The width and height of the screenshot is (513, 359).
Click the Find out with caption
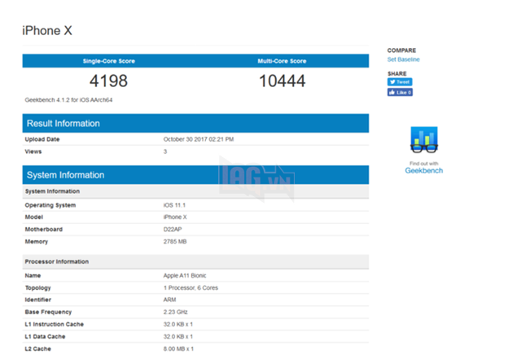424,164
